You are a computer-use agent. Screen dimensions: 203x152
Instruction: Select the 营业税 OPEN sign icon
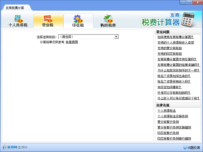point(48,19)
